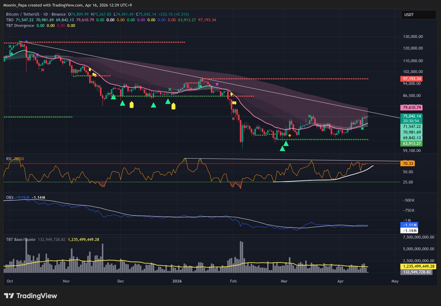
Task: Click the RSI pane title label
Action: pyautogui.click(x=9, y=159)
